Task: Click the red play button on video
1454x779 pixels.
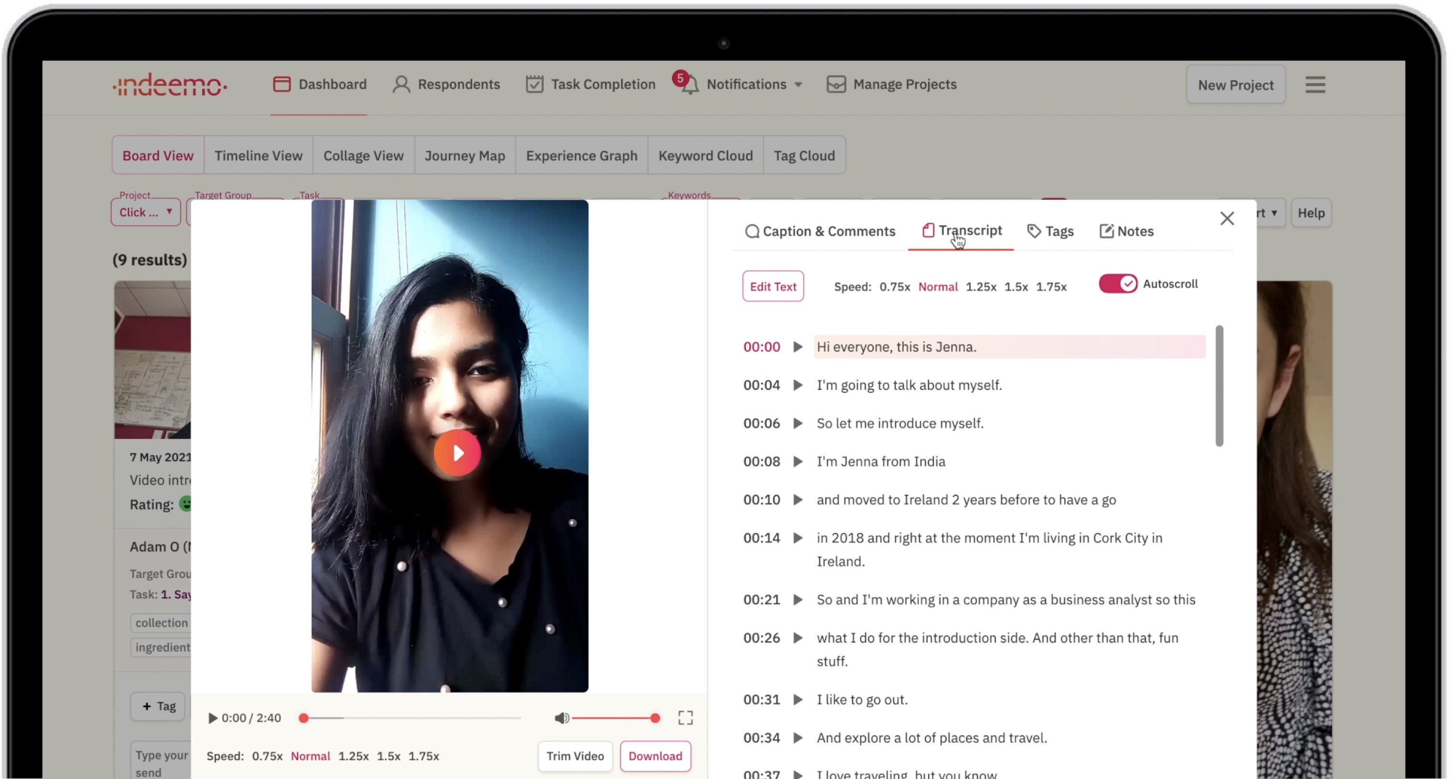Action: click(457, 453)
